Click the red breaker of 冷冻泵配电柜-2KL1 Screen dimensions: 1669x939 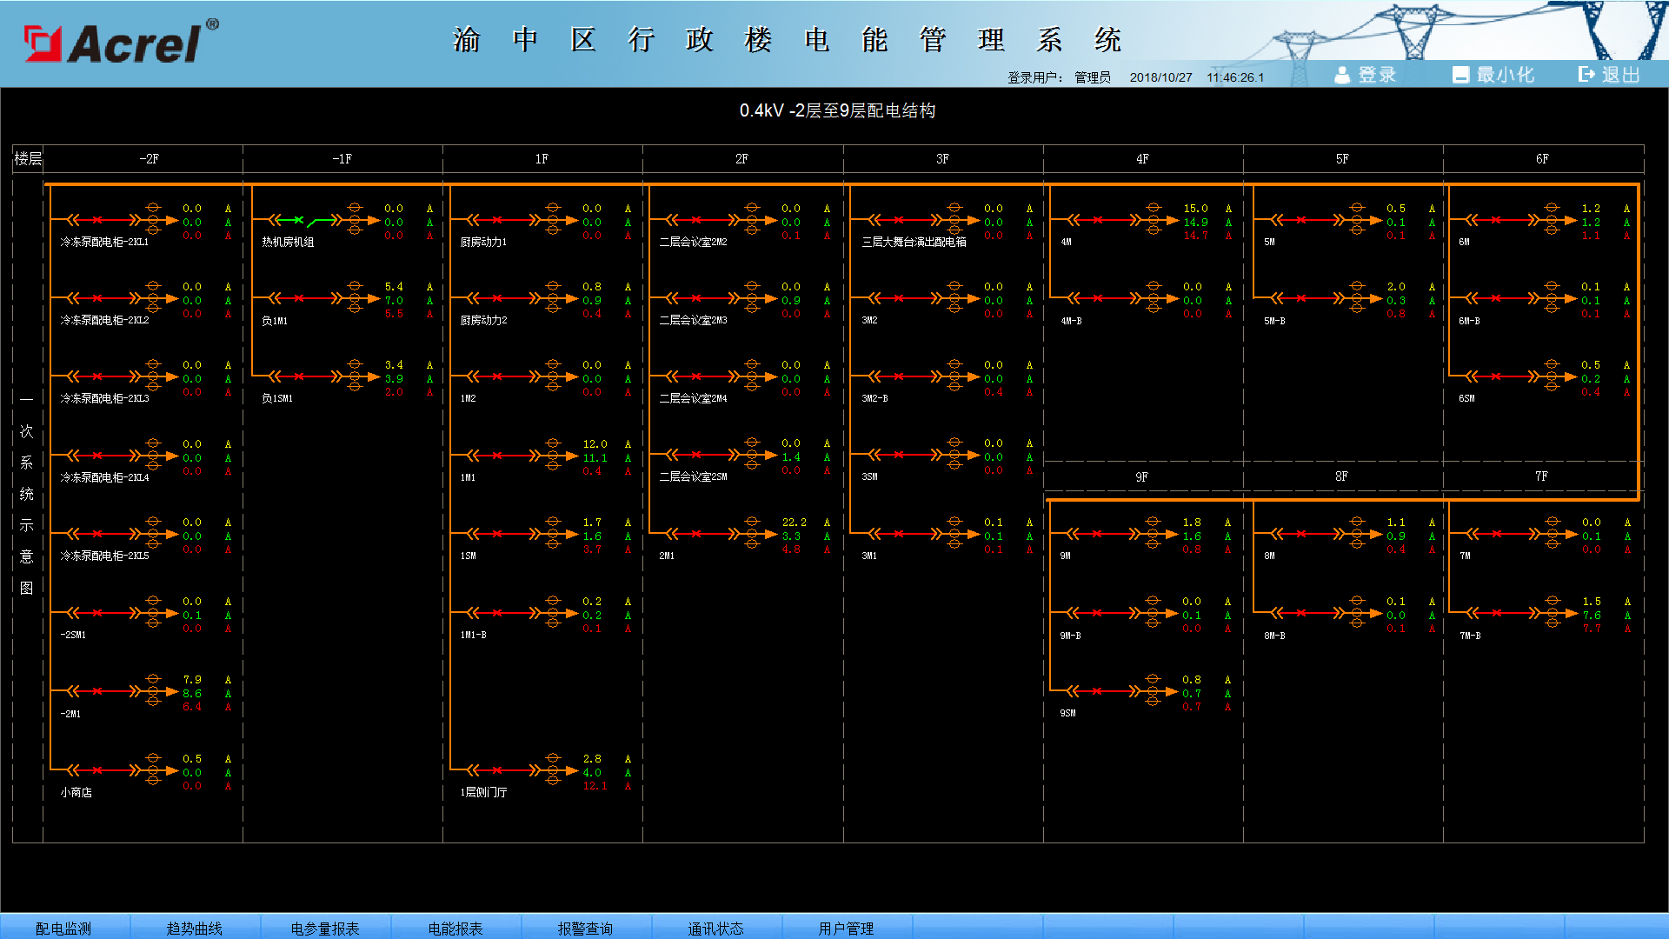coord(97,220)
